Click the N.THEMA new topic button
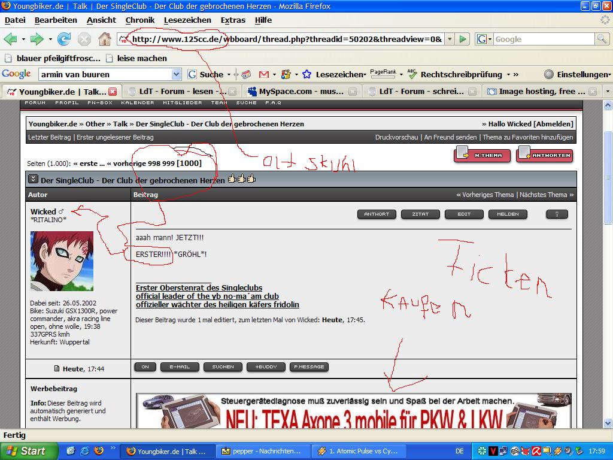 tap(482, 155)
